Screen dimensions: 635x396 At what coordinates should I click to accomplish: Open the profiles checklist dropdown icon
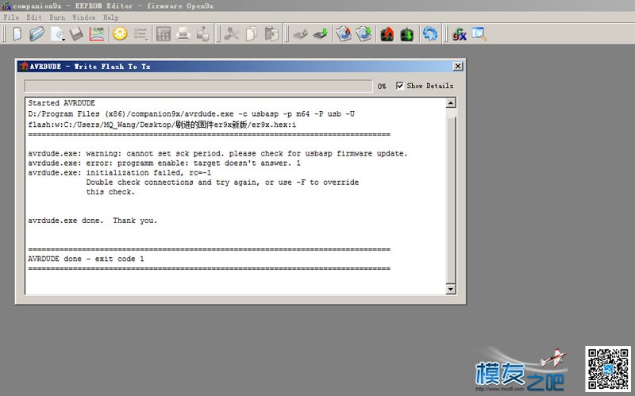140,34
